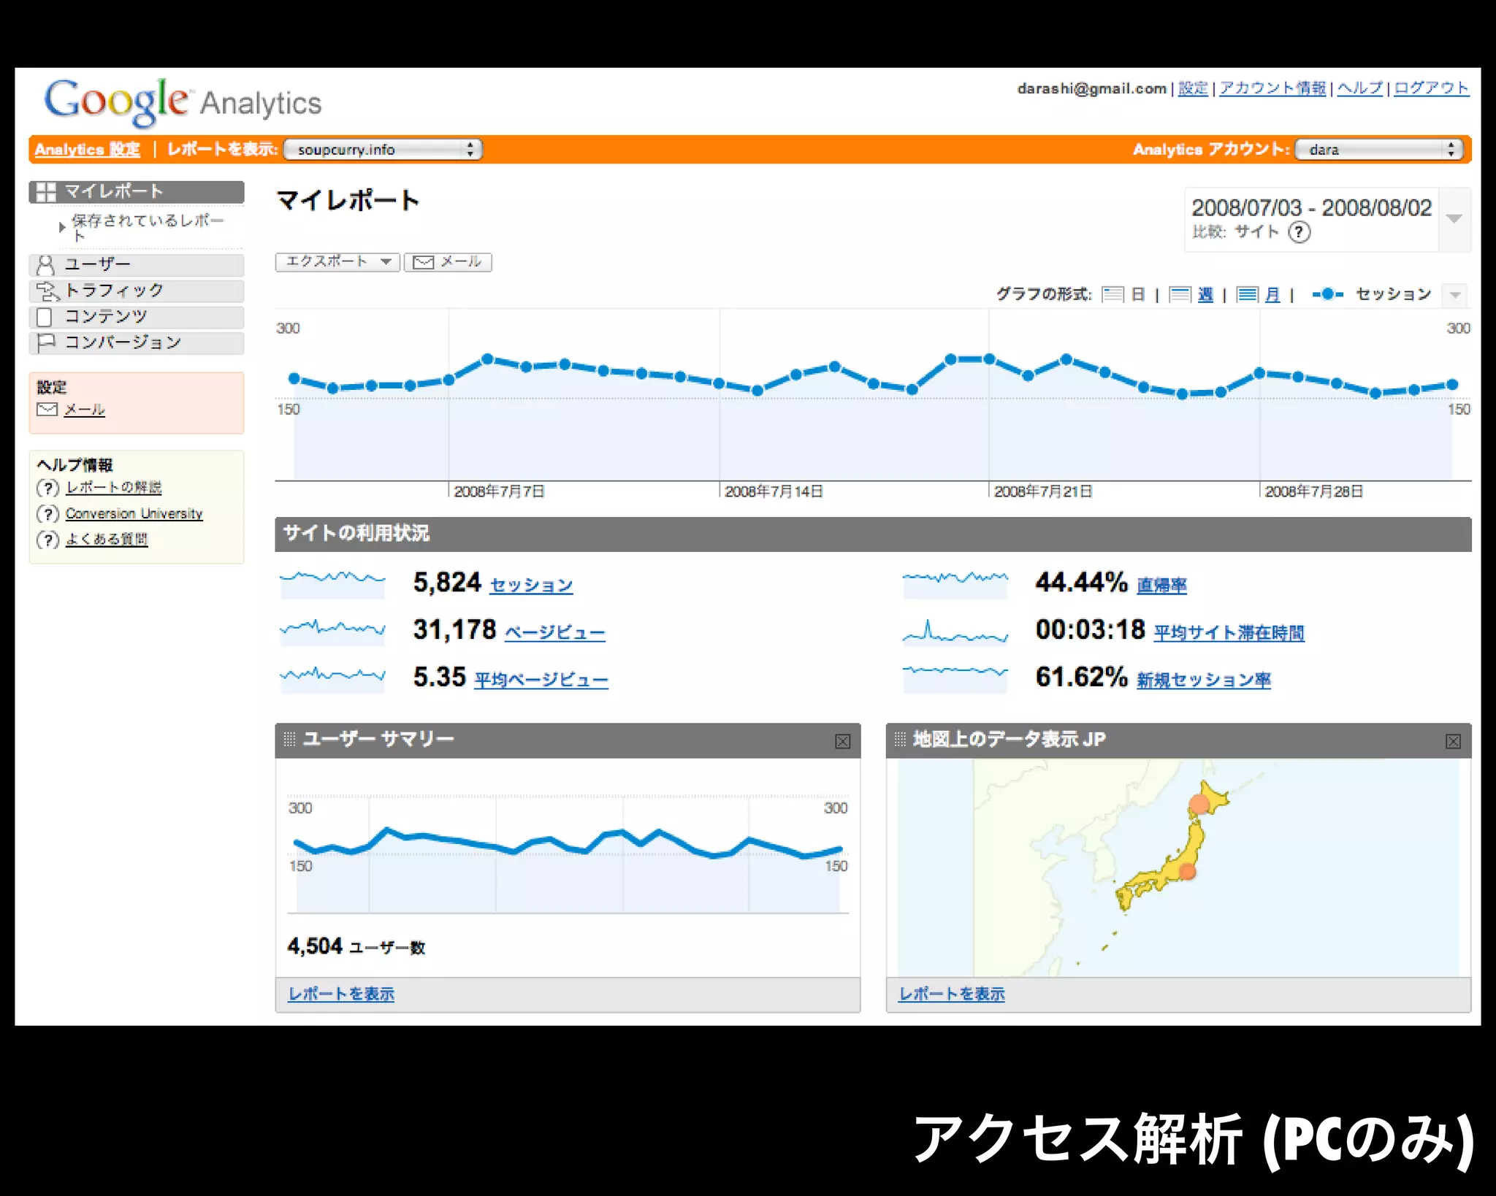Click the 直帰率 sparkline thumbnail
Viewport: 1496px width, 1196px height.
pyautogui.click(x=955, y=584)
